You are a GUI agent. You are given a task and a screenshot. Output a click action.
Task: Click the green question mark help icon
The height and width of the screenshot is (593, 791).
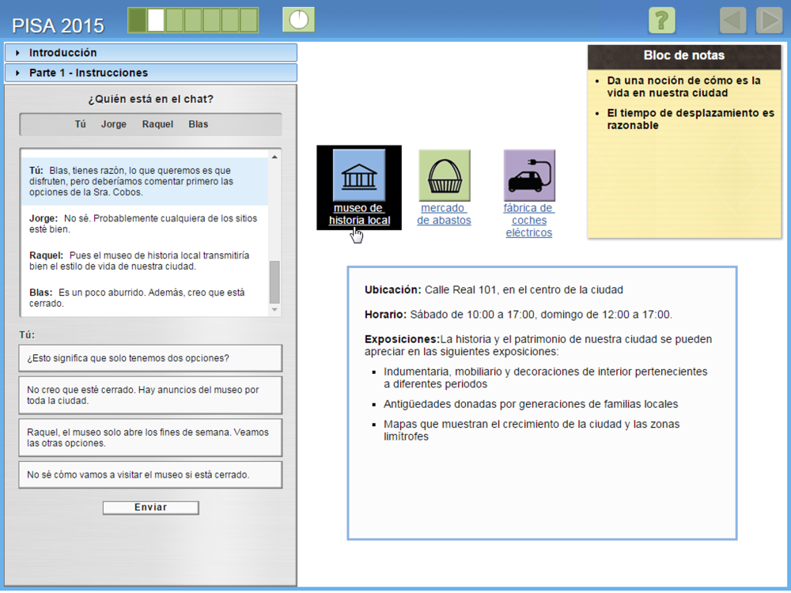coord(661,20)
